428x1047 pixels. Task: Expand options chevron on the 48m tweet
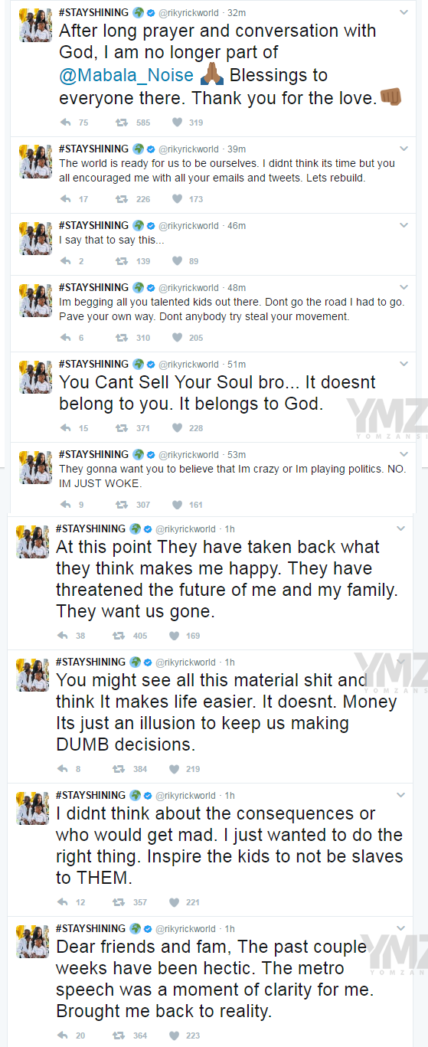tap(403, 288)
